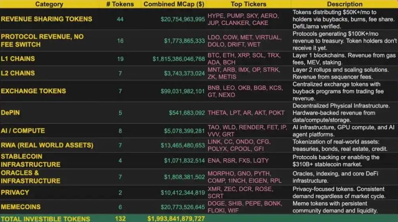Click the AI / COMPUTE category cell
The height and width of the screenshot is (222, 398).
click(23, 131)
